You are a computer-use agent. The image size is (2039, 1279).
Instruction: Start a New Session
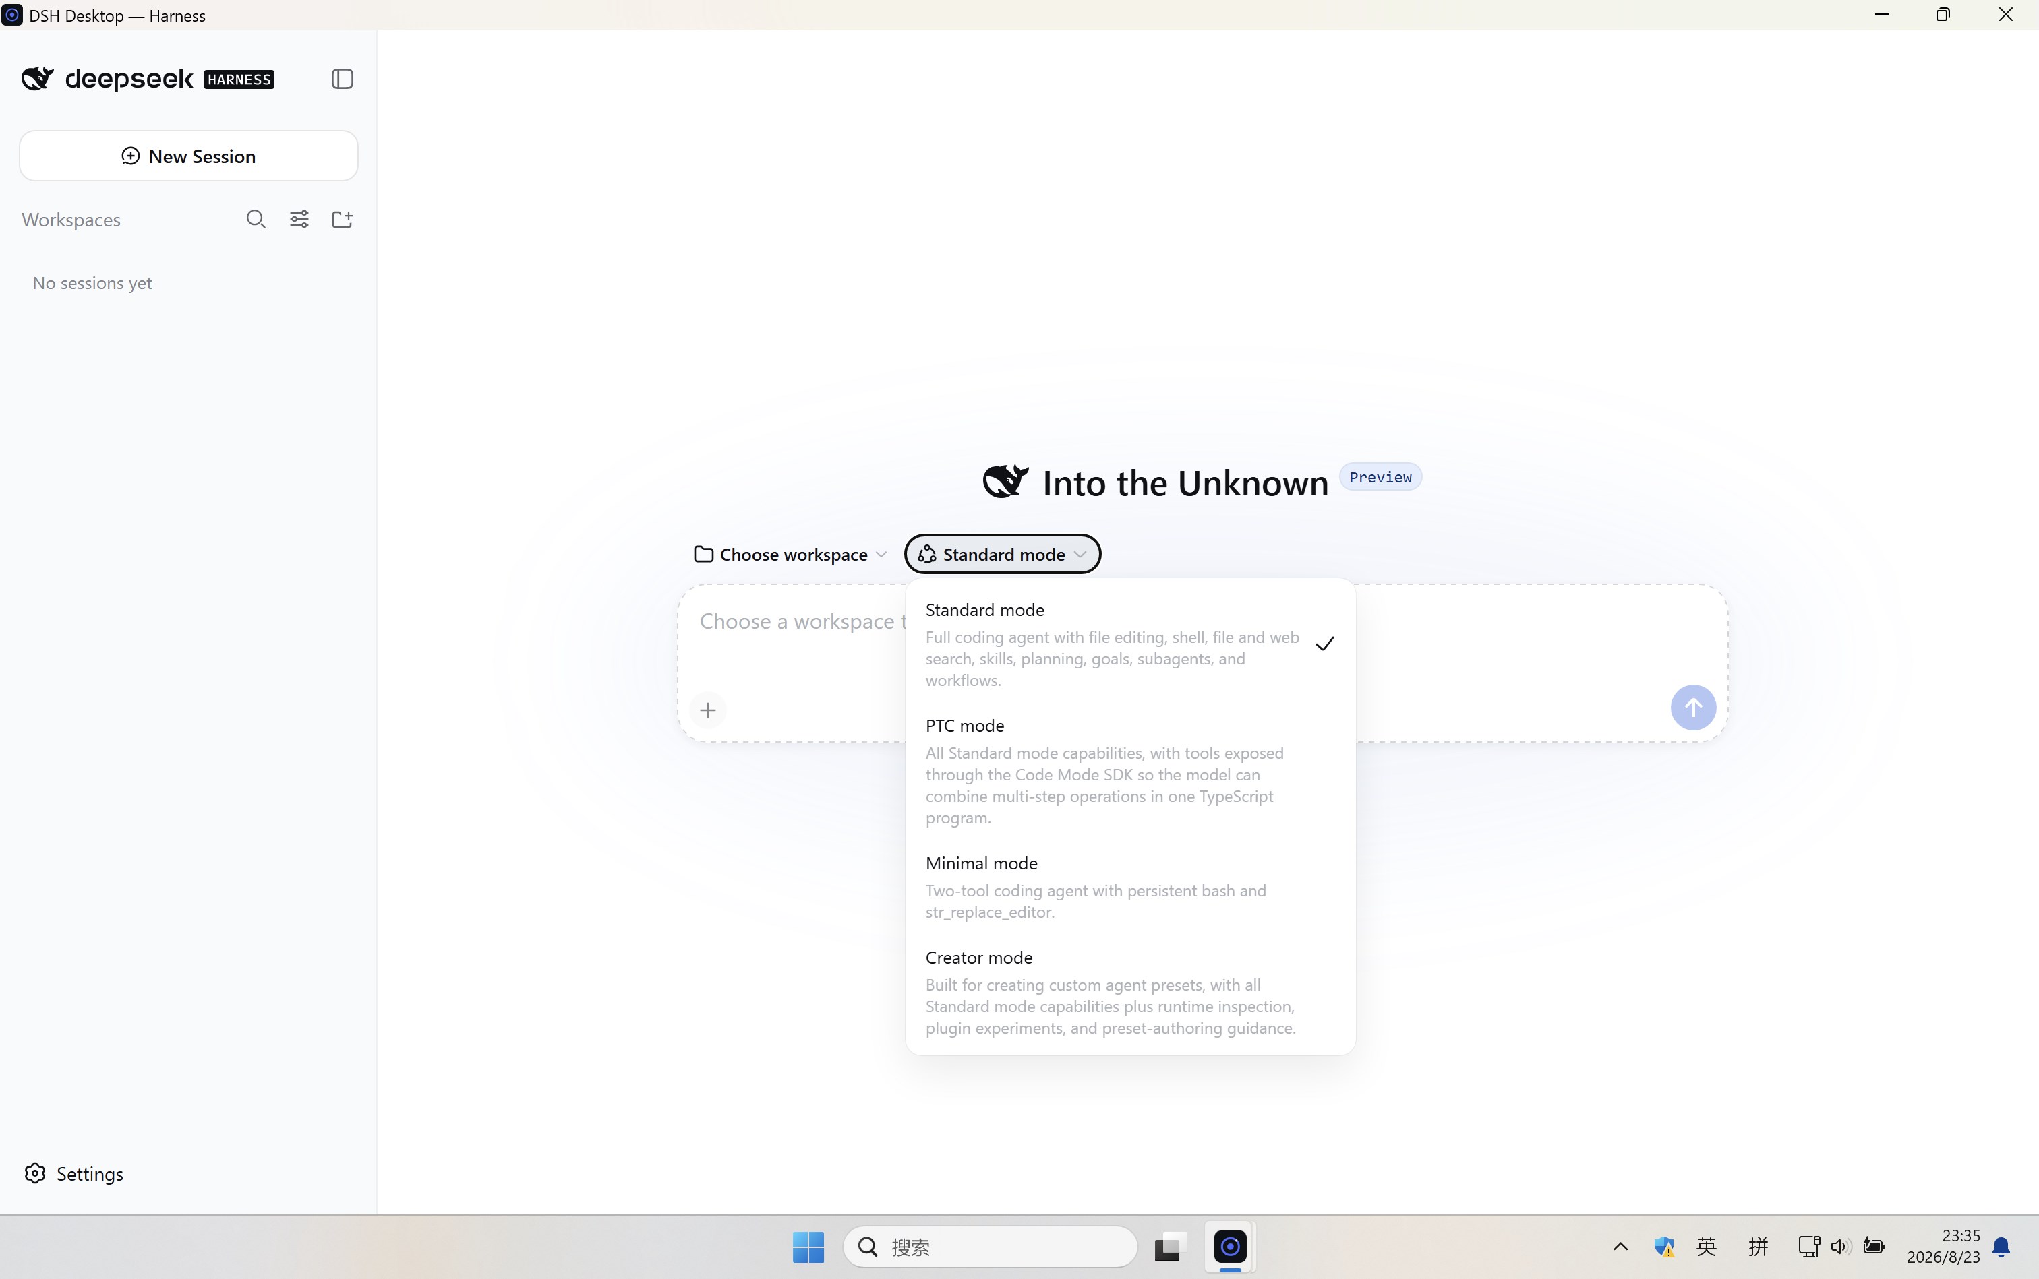189,156
